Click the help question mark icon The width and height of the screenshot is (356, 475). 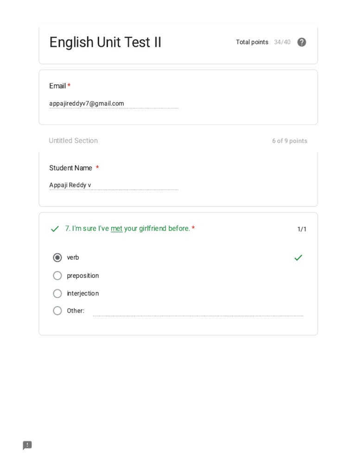pos(302,42)
